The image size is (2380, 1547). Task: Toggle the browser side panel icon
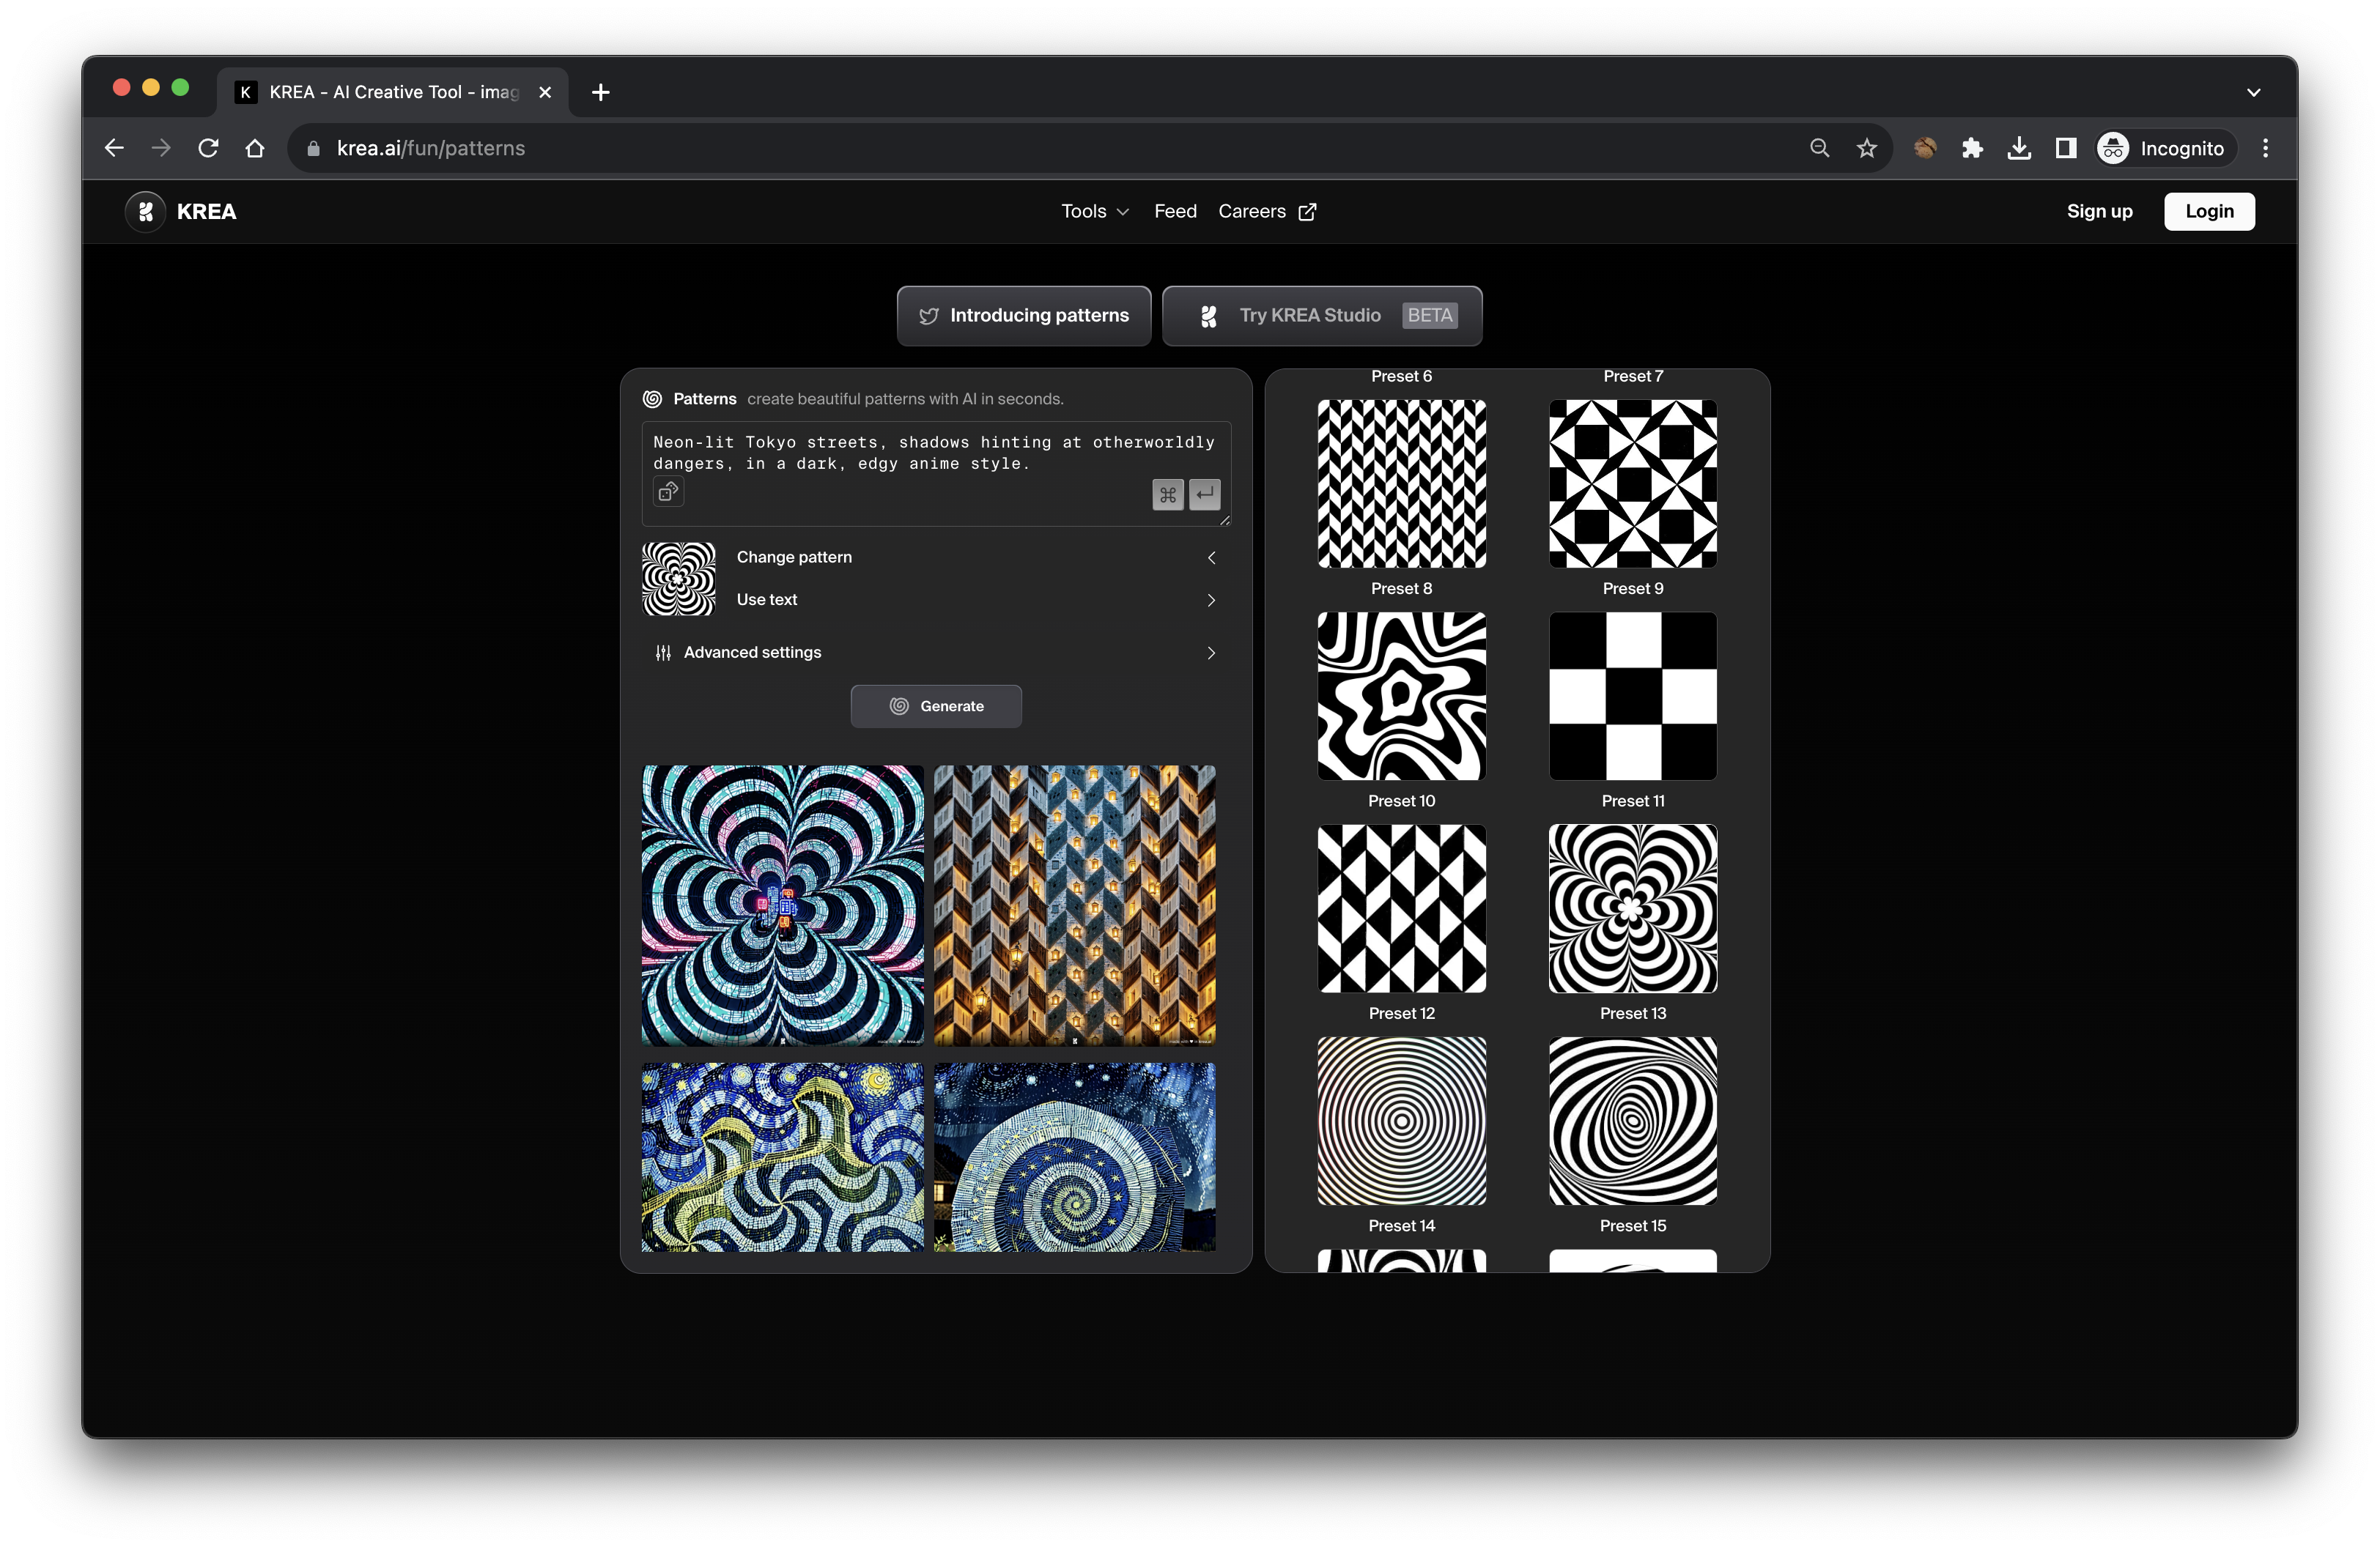pos(2066,149)
